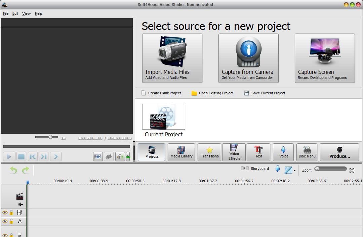Click the main track audio speaker icon
The width and height of the screenshot is (363, 237).
(x=21, y=204)
